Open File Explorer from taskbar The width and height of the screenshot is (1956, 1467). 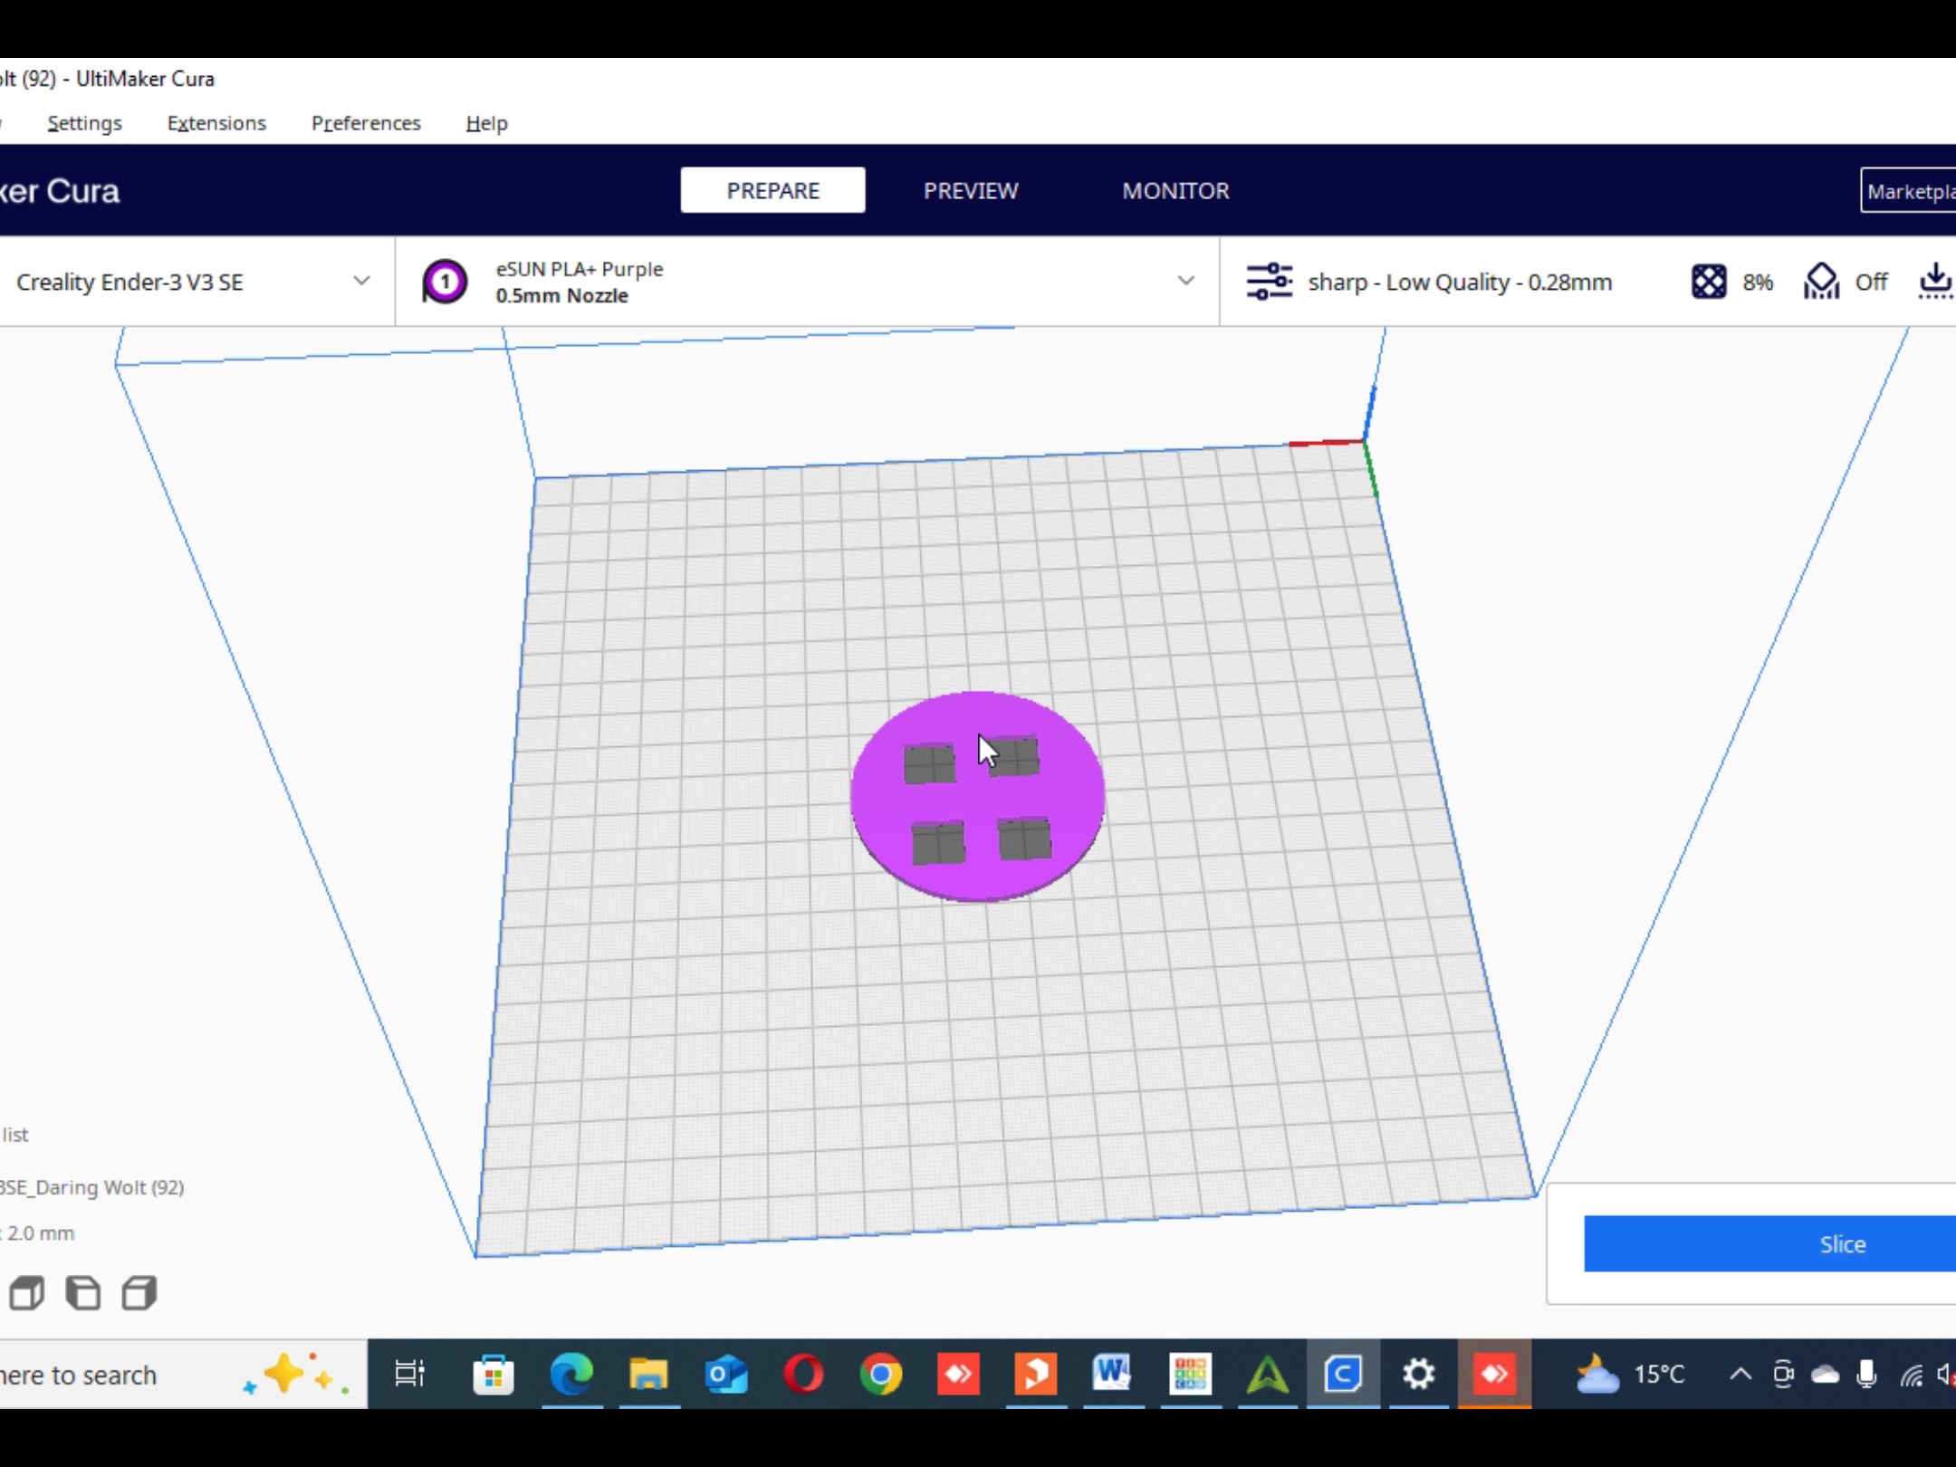coord(648,1375)
